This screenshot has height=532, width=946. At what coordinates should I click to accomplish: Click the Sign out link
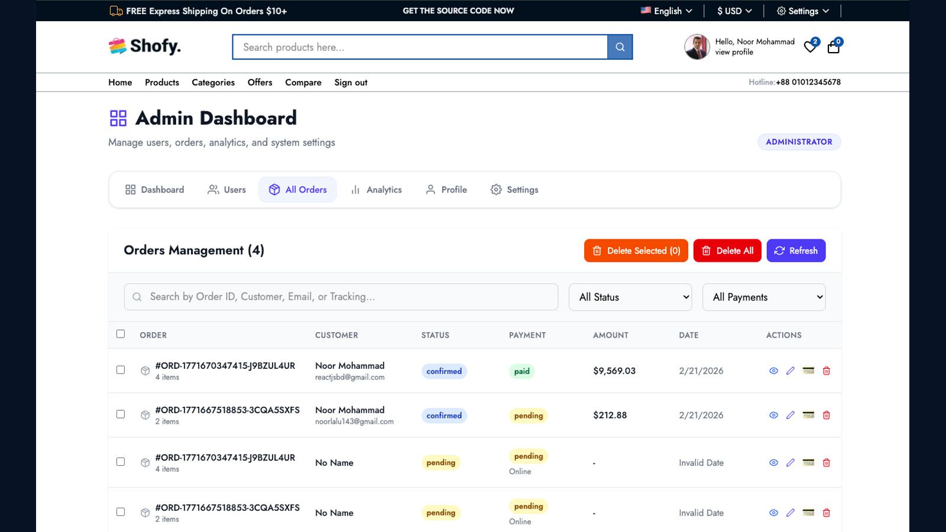click(x=351, y=82)
